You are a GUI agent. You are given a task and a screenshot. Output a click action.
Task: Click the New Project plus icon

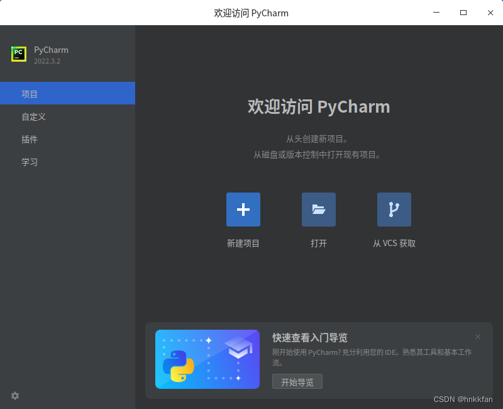pos(243,210)
